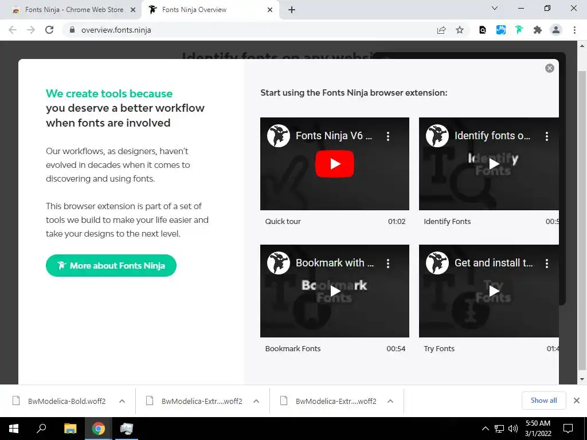Open Windows Start menu
The image size is (587, 440).
point(14,429)
